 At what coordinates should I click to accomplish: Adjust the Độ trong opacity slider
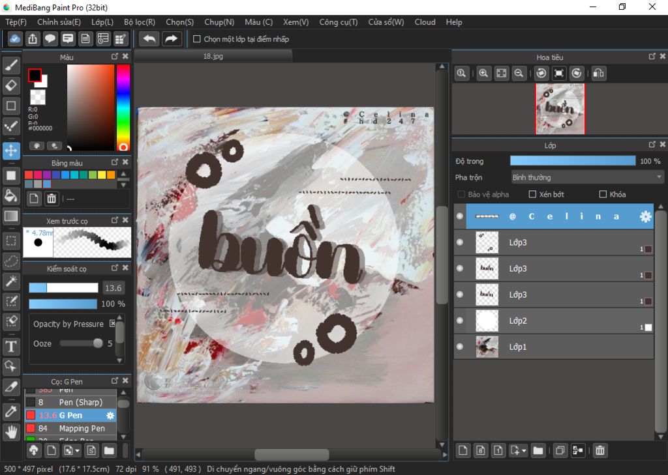(573, 161)
